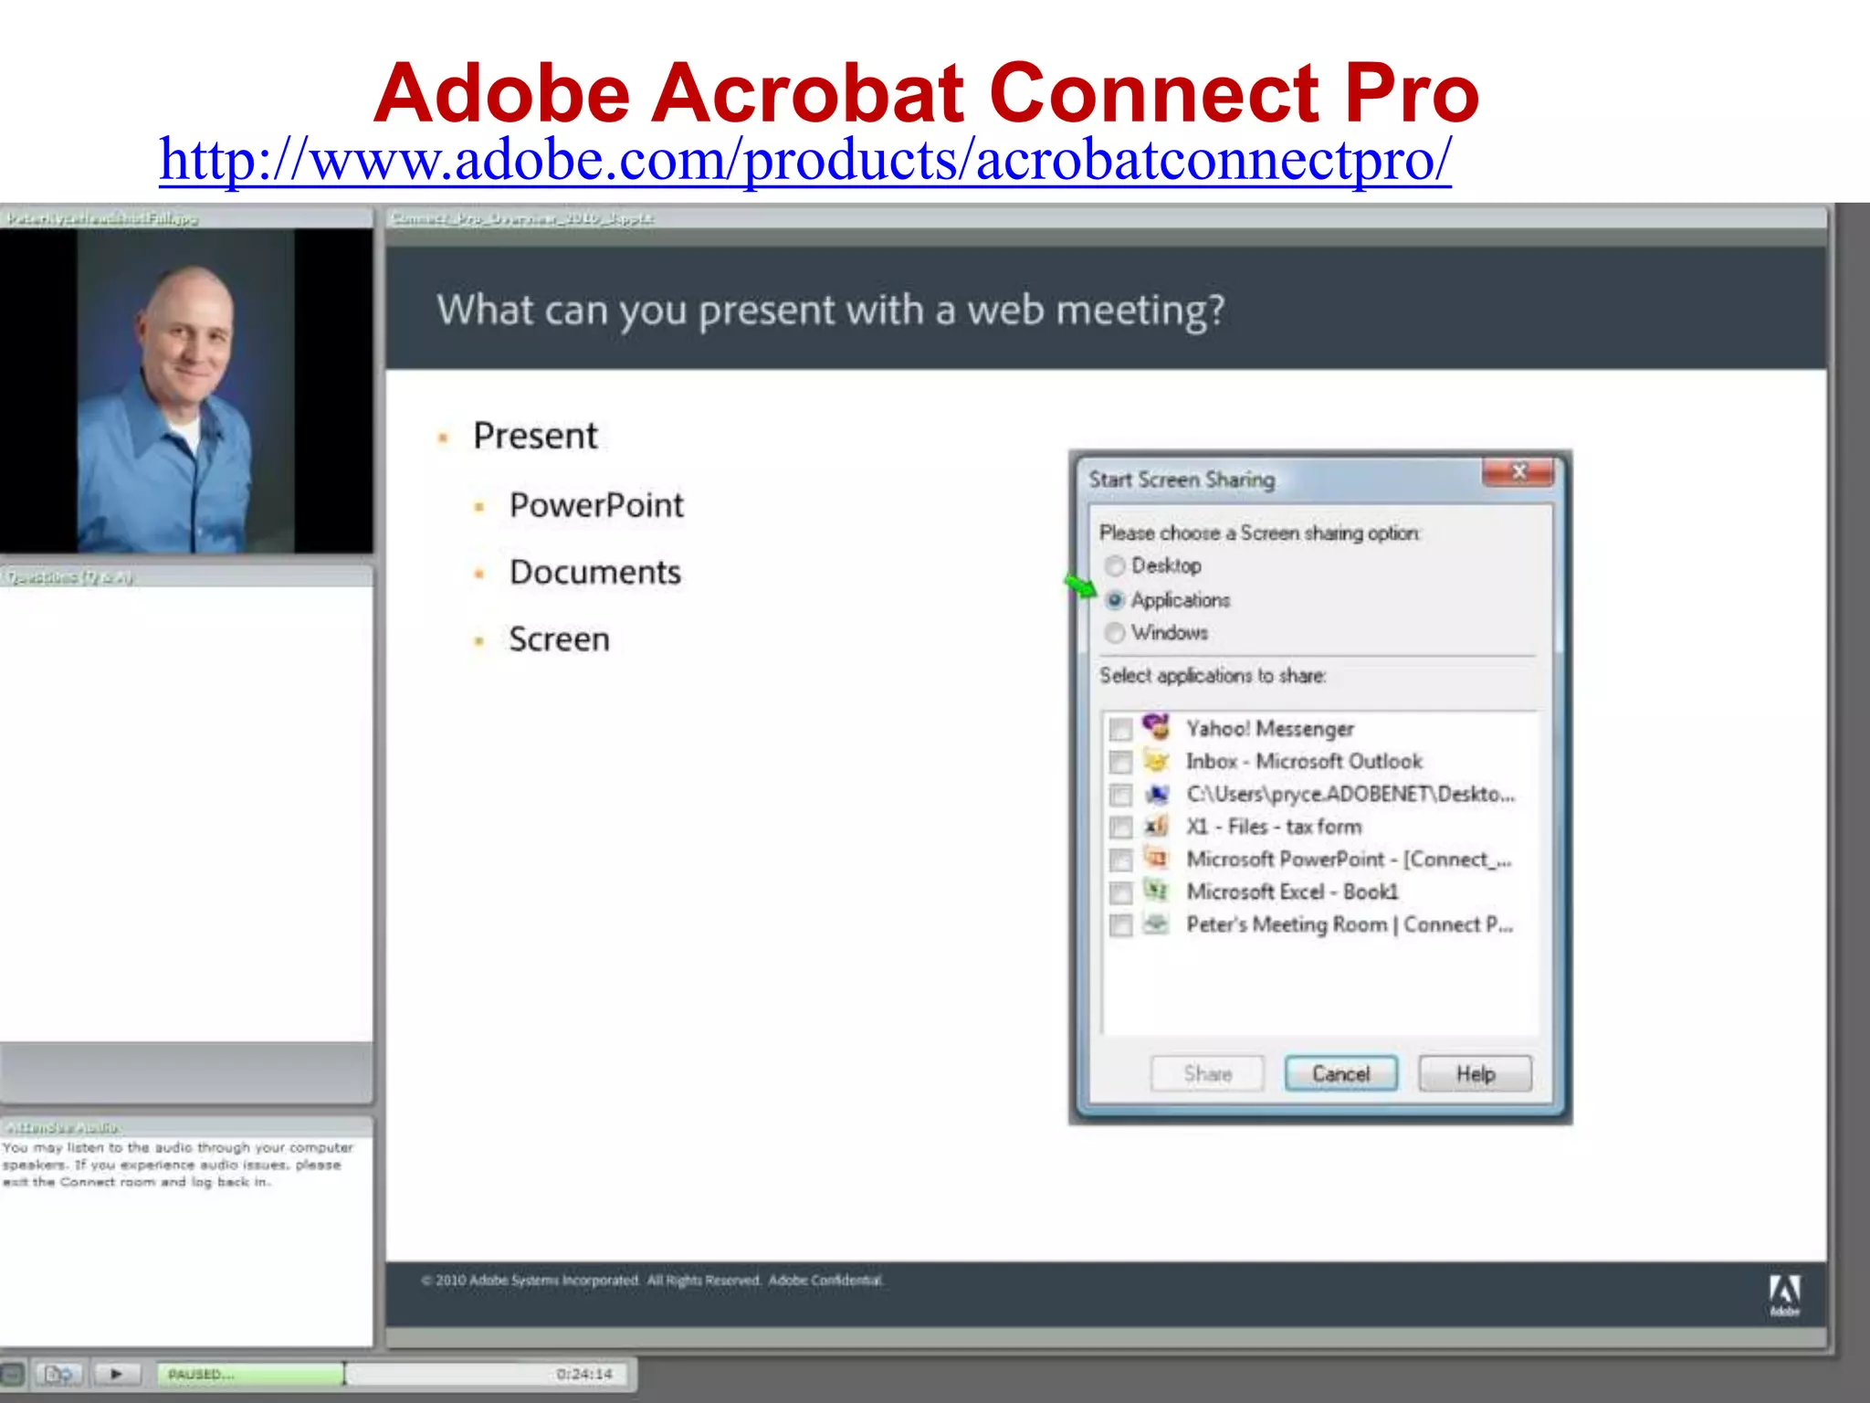The height and width of the screenshot is (1403, 1870).
Task: Click the Microsoft PowerPoint app icon
Action: pyautogui.click(x=1157, y=859)
